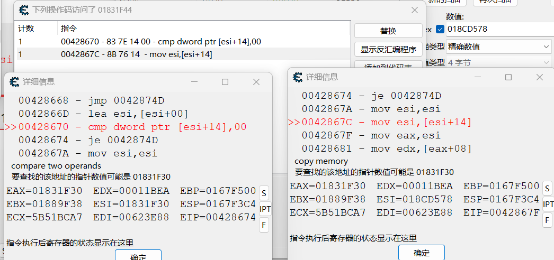Open the 4 字节 value type dropdown

tap(499, 63)
